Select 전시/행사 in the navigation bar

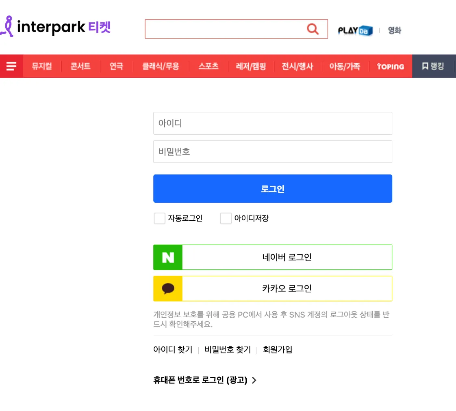297,66
